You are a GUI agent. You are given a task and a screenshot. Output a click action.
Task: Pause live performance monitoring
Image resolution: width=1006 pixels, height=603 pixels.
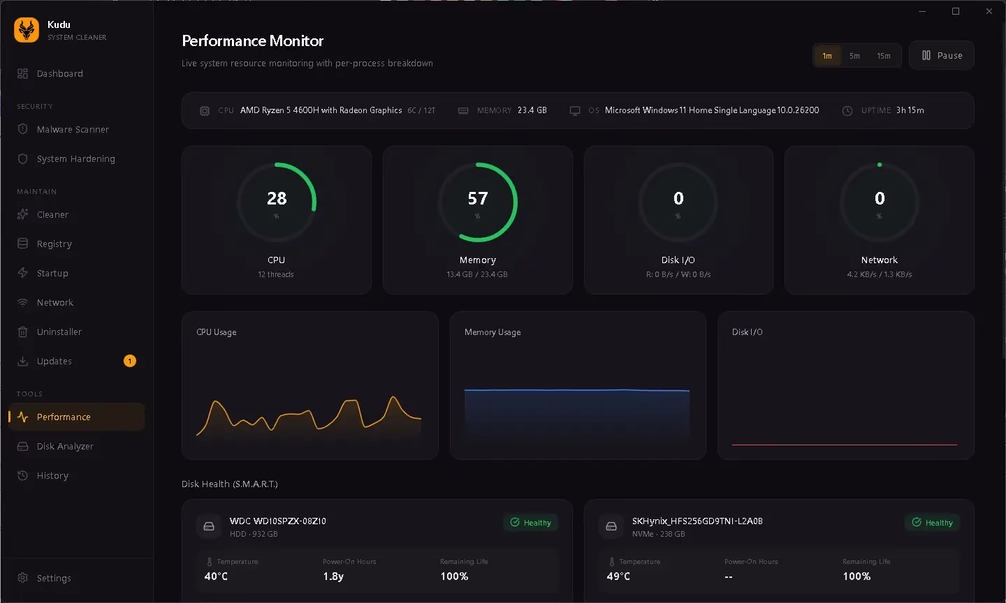point(941,55)
